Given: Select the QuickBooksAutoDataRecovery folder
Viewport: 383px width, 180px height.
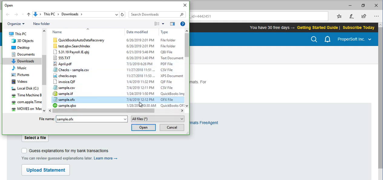Looking at the screenshot, I should click(x=118, y=40).
